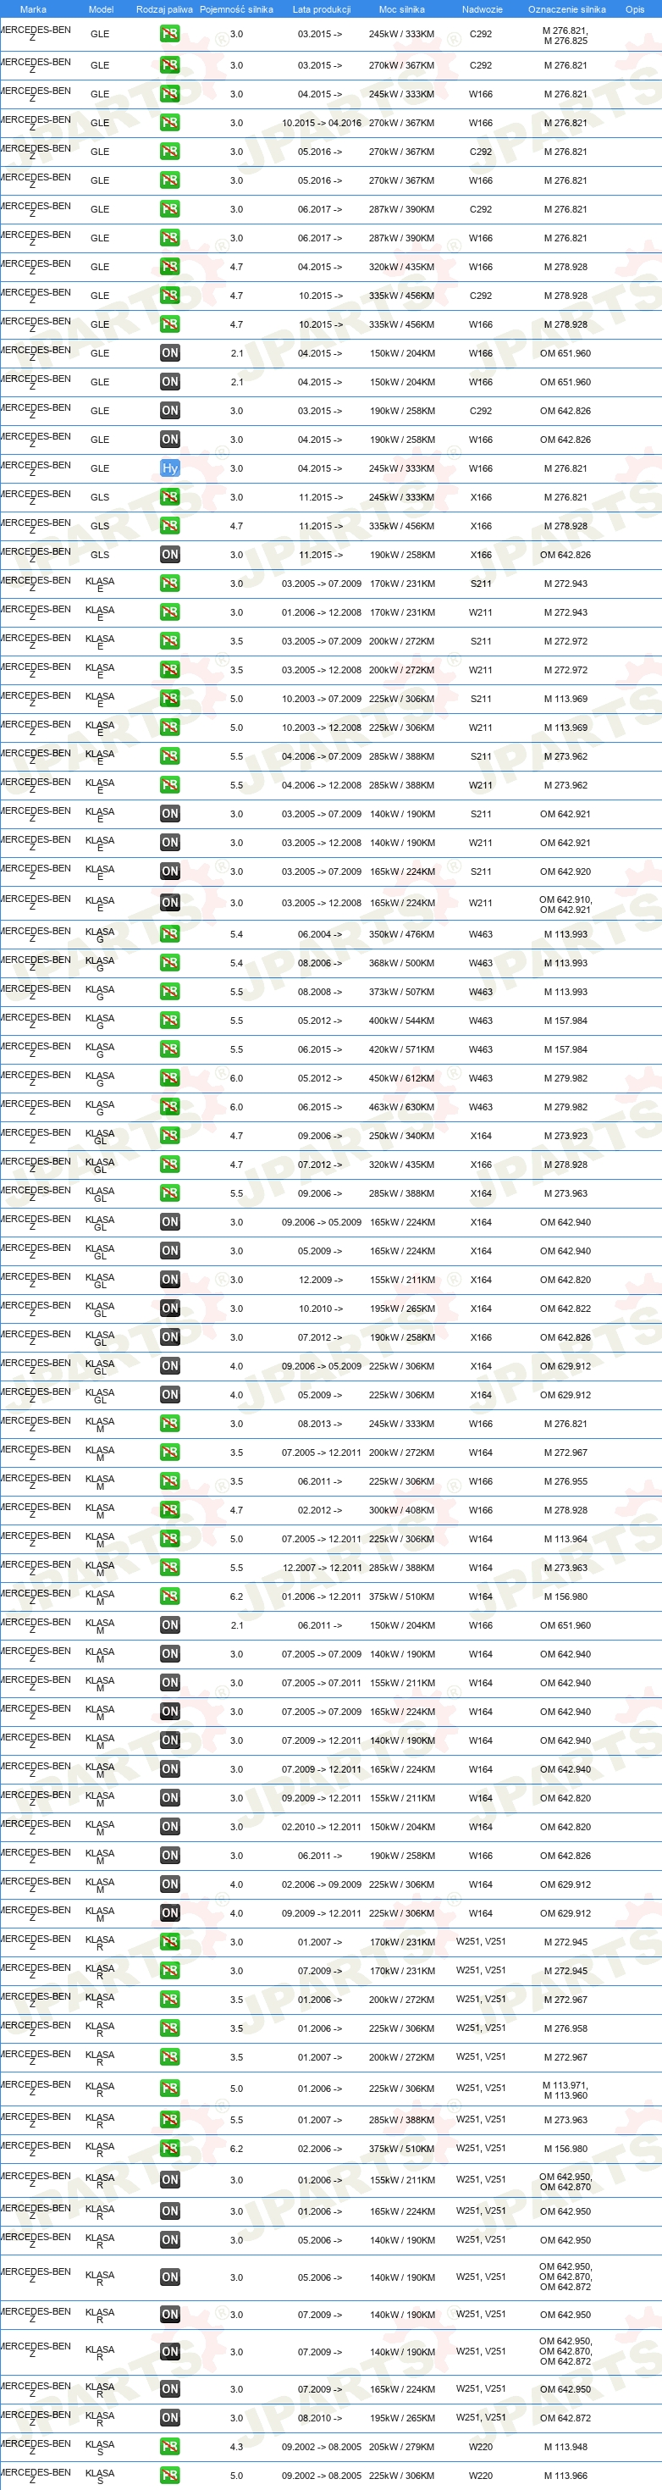Click the ON diesel icon in GLS row

point(170,555)
